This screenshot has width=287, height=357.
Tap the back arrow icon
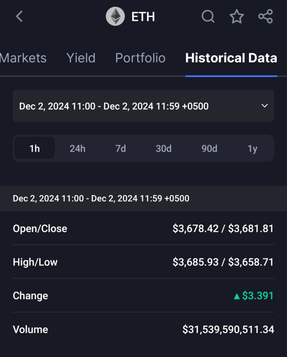click(19, 16)
